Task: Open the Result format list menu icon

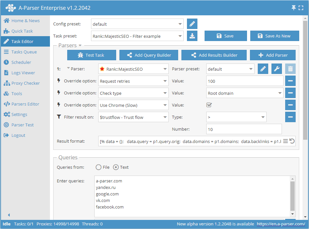Action: point(286,141)
